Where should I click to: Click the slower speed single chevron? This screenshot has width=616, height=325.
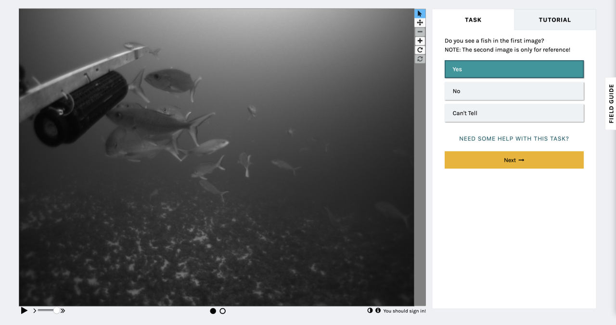35,311
